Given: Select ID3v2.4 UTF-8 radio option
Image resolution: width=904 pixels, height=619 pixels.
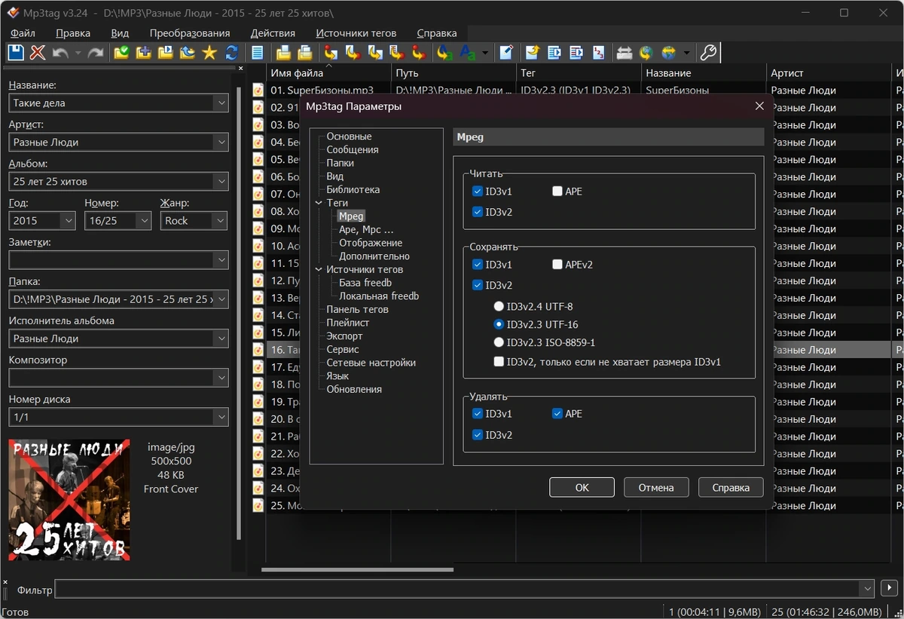Looking at the screenshot, I should coord(499,307).
